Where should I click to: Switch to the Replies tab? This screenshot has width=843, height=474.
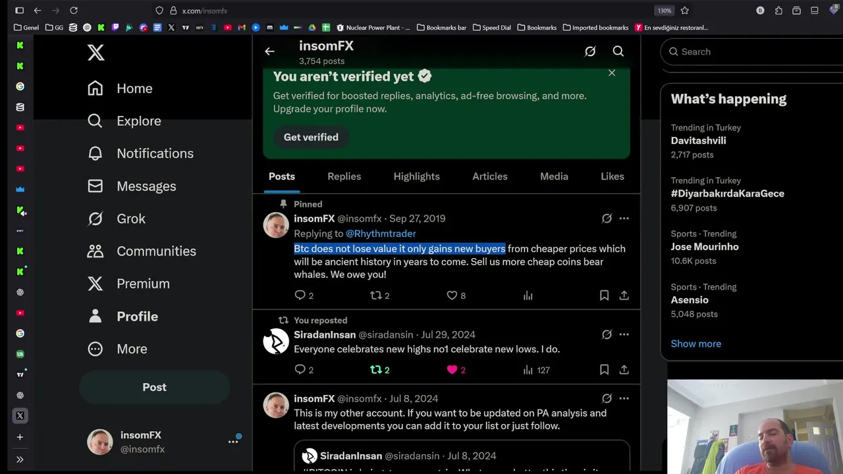point(344,176)
